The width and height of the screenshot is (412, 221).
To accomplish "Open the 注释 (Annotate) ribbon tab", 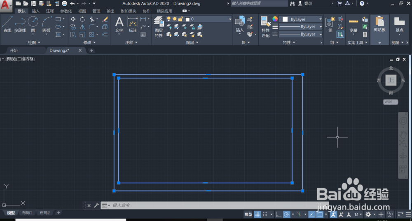I will click(x=50, y=11).
